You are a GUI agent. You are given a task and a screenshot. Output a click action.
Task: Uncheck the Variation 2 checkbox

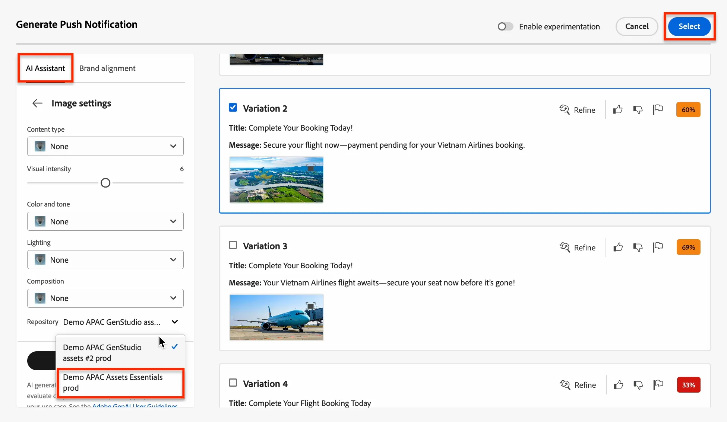pyautogui.click(x=233, y=108)
